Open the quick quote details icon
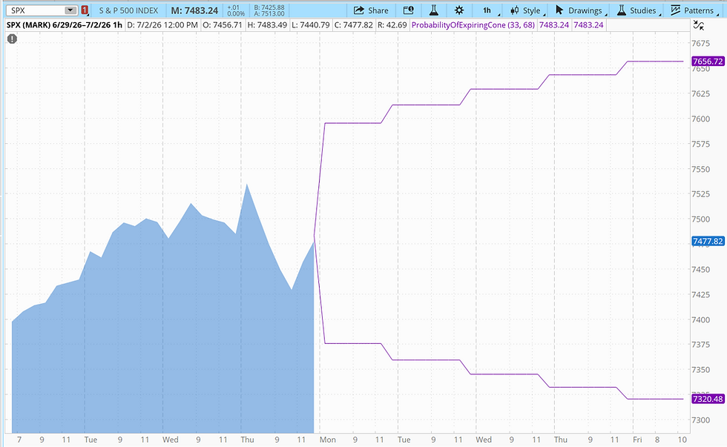The width and height of the screenshot is (727, 447). (x=408, y=10)
